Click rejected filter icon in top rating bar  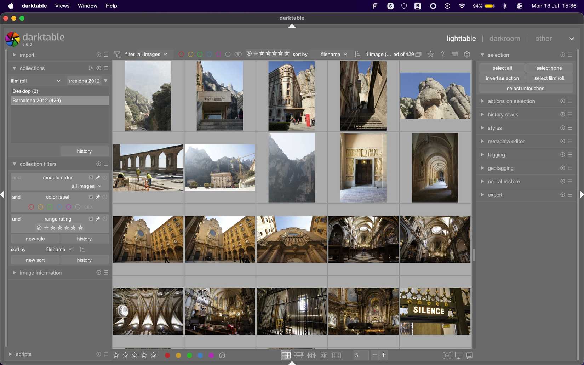tap(249, 53)
